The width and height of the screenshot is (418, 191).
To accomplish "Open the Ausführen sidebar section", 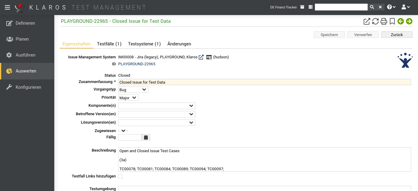I will 27,55.
